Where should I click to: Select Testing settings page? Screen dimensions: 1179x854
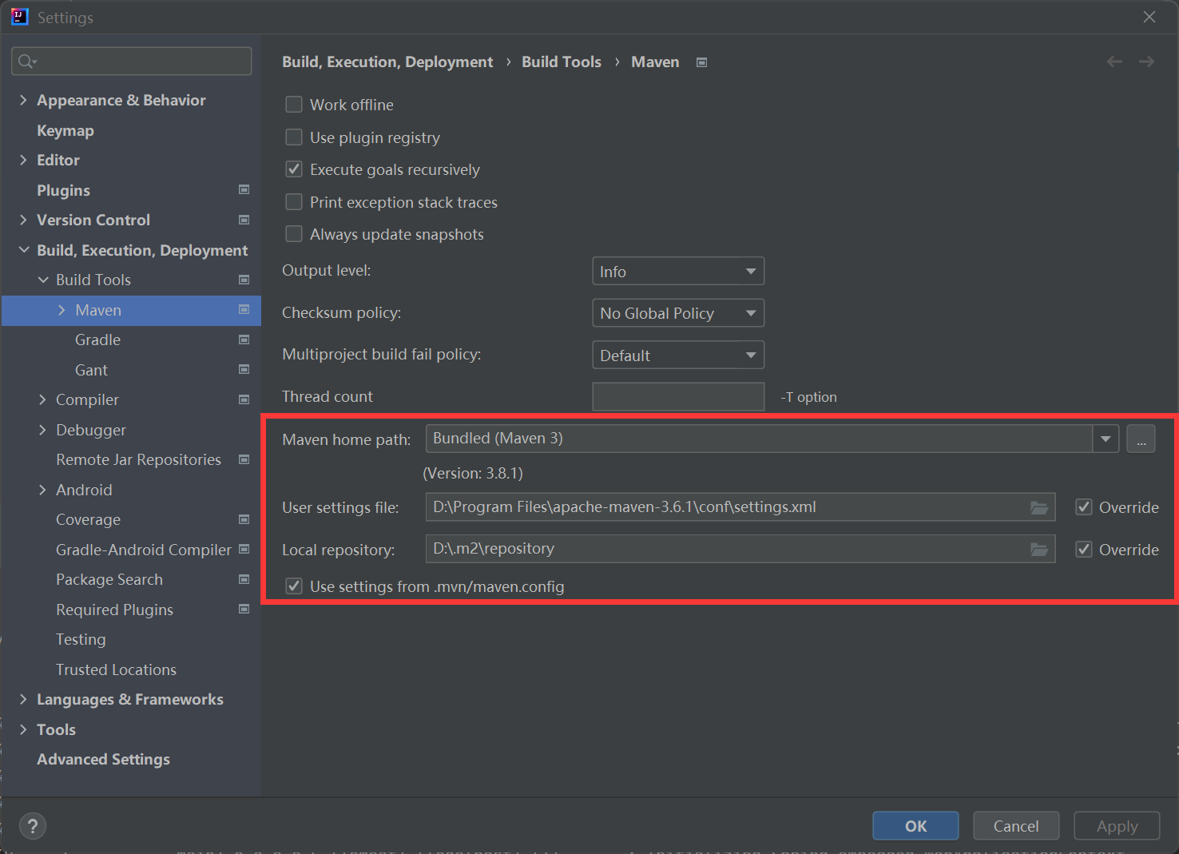81,639
